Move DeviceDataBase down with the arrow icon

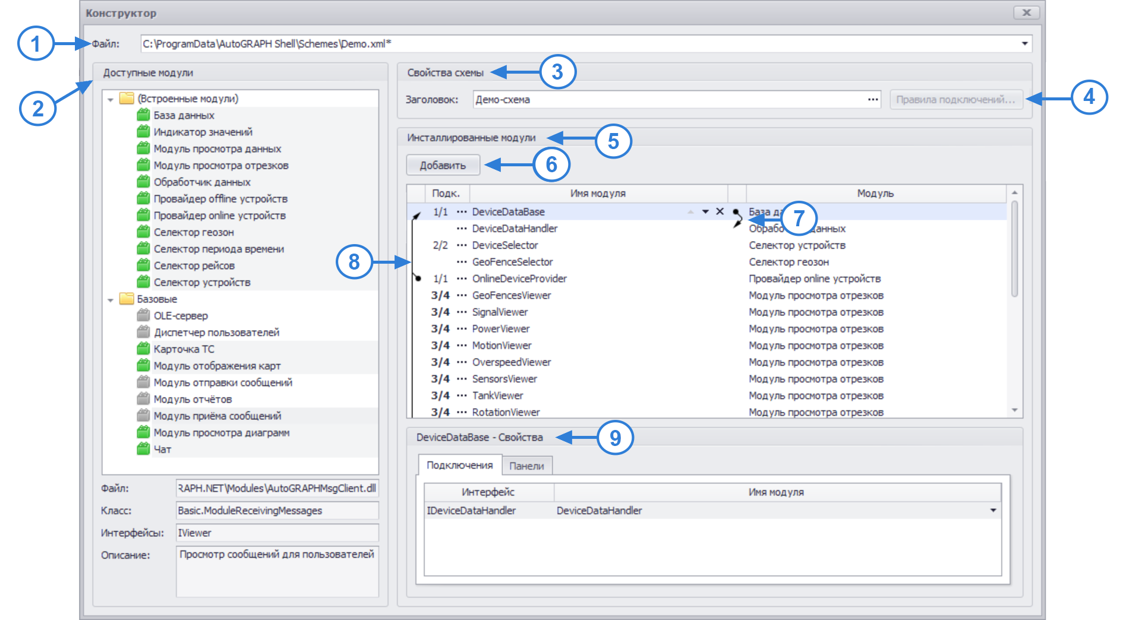pos(705,211)
